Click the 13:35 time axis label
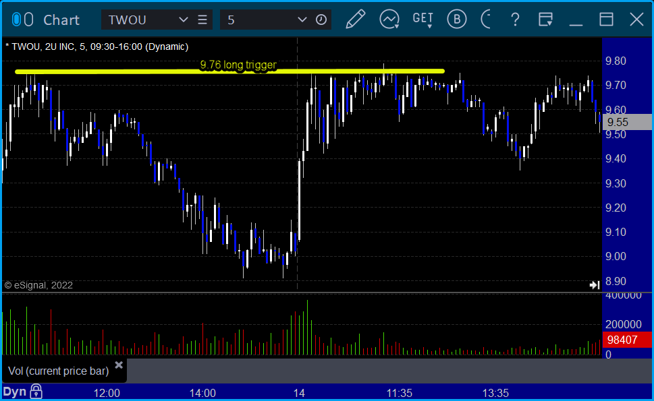 [x=495, y=393]
